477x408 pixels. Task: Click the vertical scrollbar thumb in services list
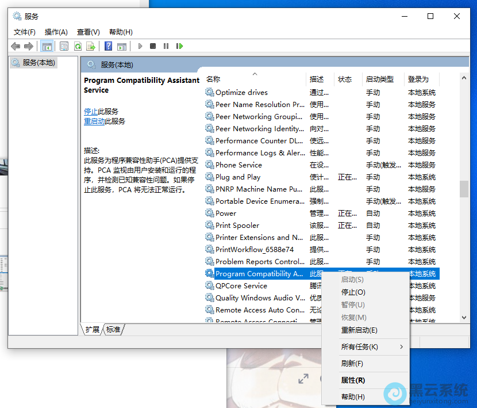pos(464,189)
